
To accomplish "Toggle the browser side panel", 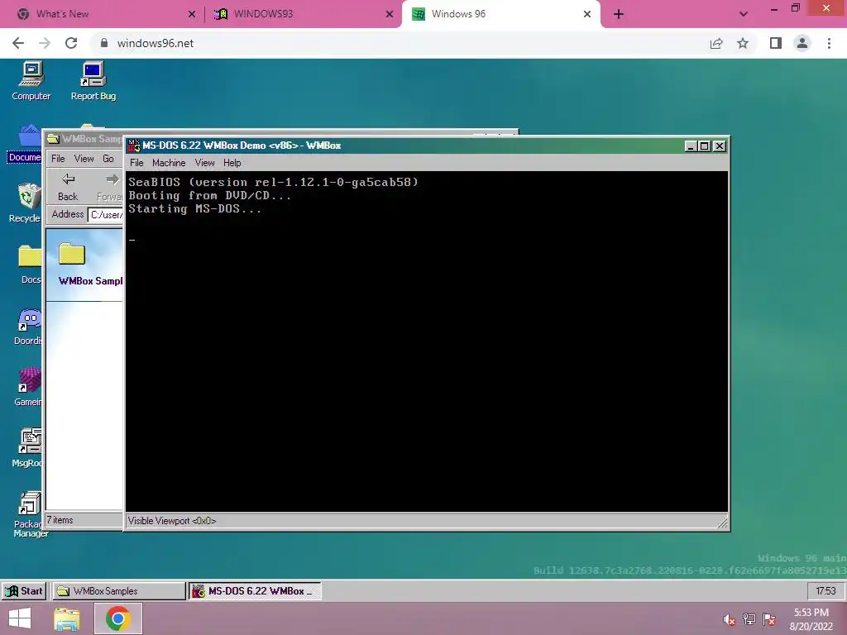I will [776, 43].
